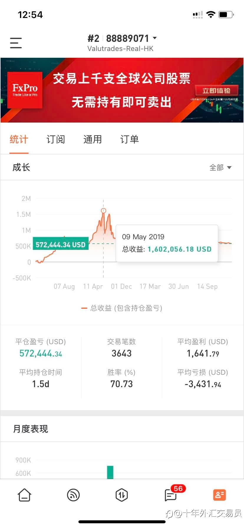The height and width of the screenshot is (528, 244).
Task: Expand account selector #2 88889071
Action: pos(122,38)
